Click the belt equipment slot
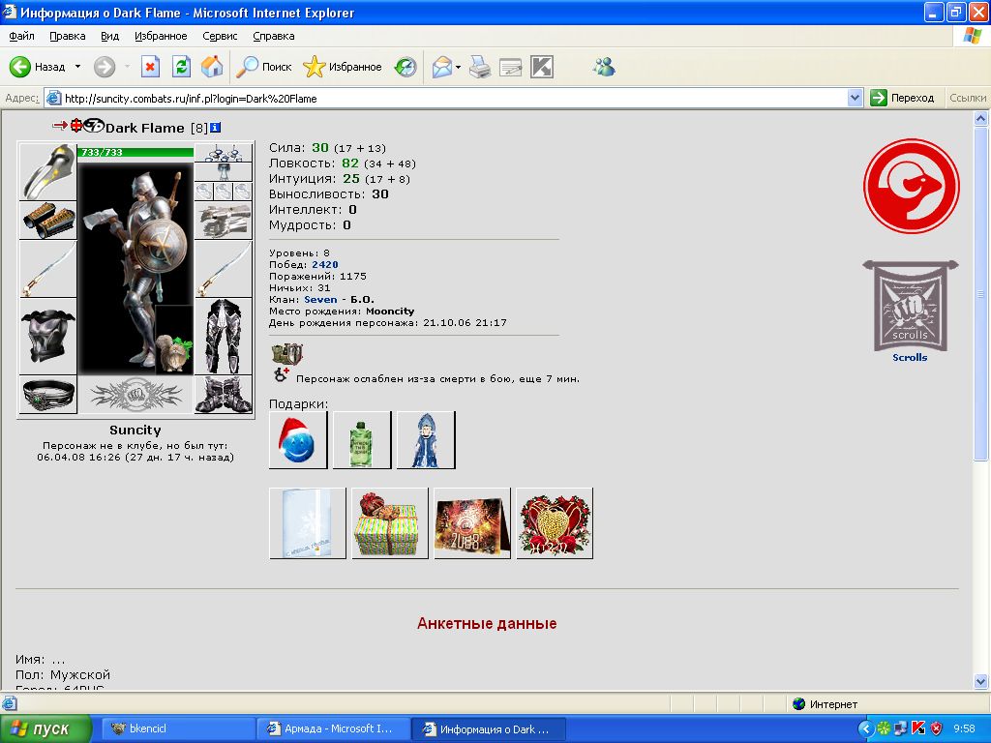Screen dimensions: 991x743 (48, 395)
